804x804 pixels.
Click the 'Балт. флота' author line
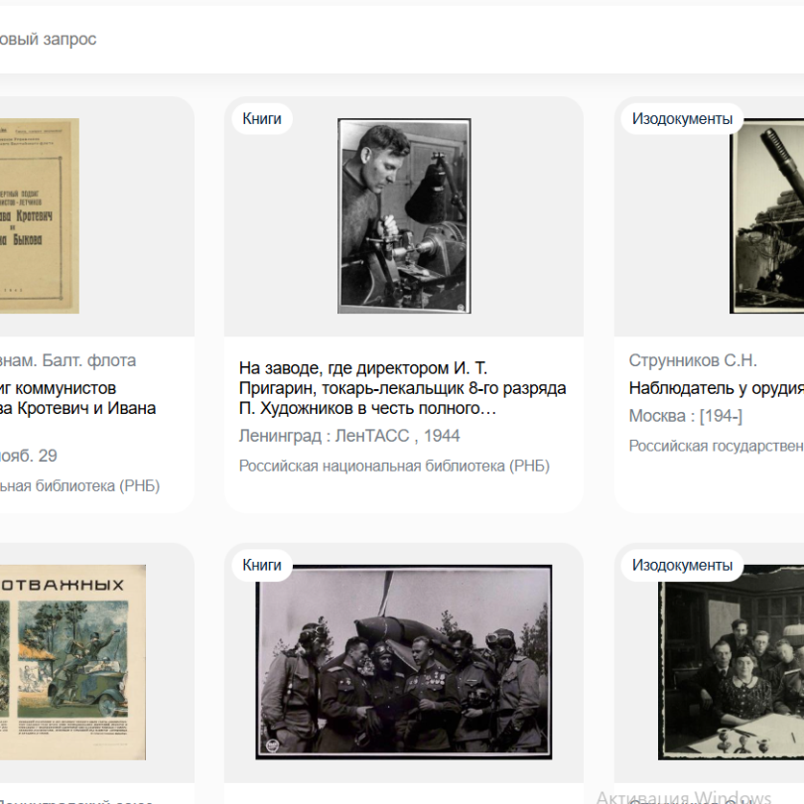tap(67, 360)
